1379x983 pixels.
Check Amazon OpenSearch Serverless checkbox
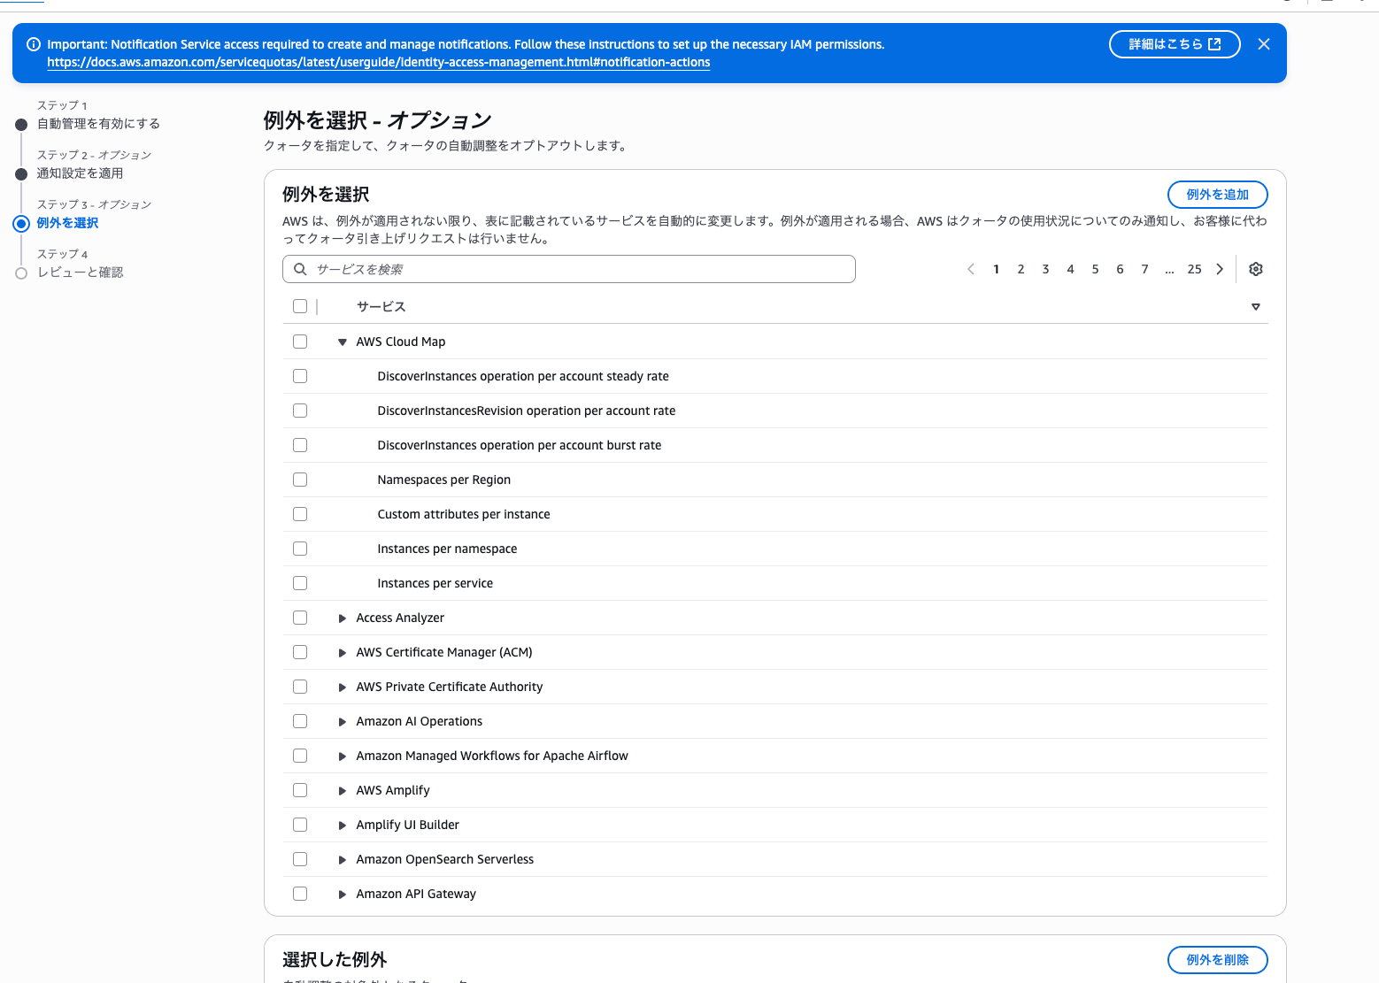300,859
